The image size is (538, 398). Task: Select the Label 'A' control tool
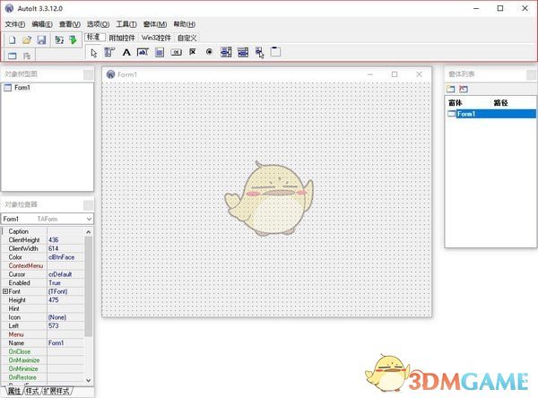tap(126, 52)
